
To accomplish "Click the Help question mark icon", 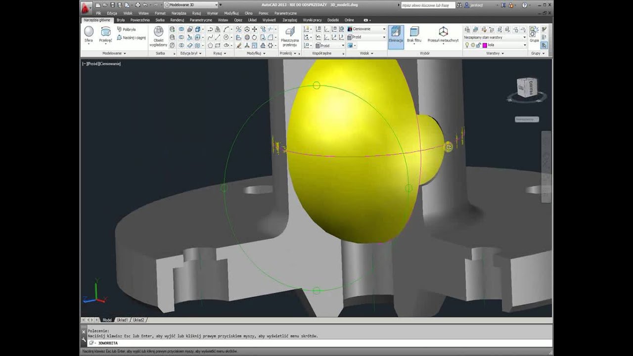I will [x=525, y=5].
